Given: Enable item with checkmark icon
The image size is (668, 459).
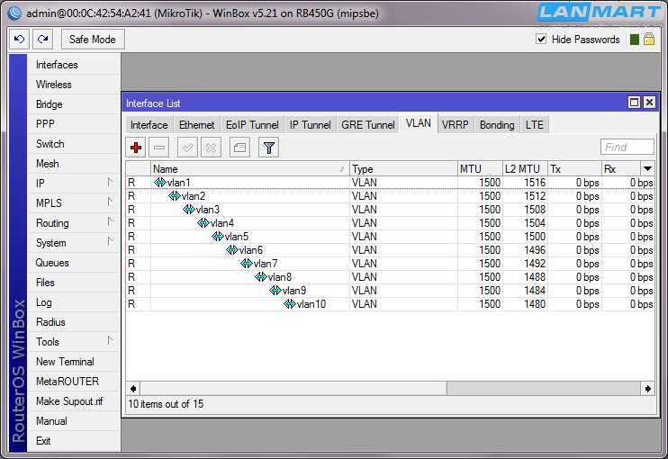Looking at the screenshot, I should pos(187,148).
